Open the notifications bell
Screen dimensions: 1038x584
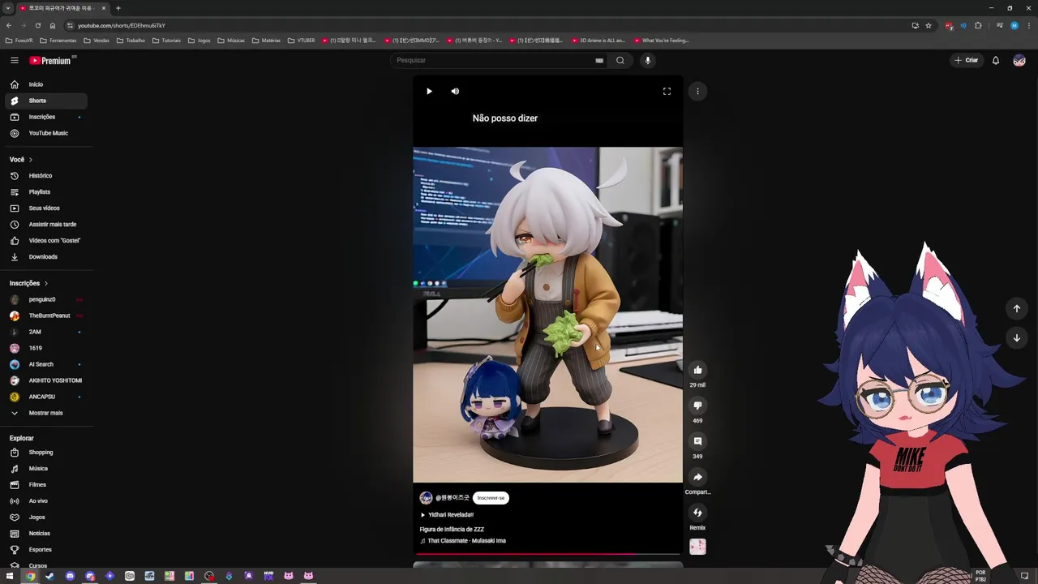pos(996,60)
